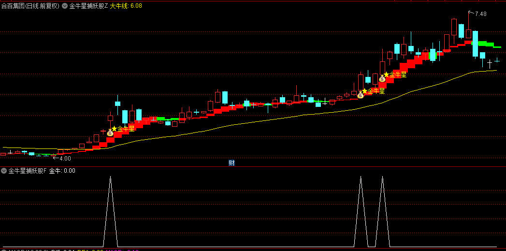The width and height of the screenshot is (506, 251).
Task: Click the star icon of the latest 金牛星 signal
Action: pyautogui.click(x=386, y=74)
